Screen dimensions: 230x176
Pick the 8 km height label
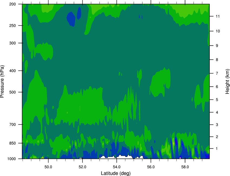(217, 60)
